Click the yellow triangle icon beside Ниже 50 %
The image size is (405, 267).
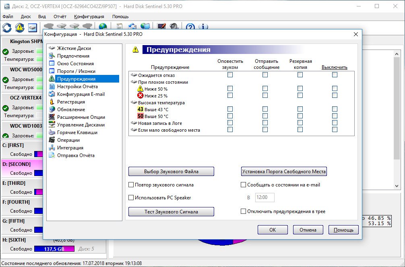[140, 89]
